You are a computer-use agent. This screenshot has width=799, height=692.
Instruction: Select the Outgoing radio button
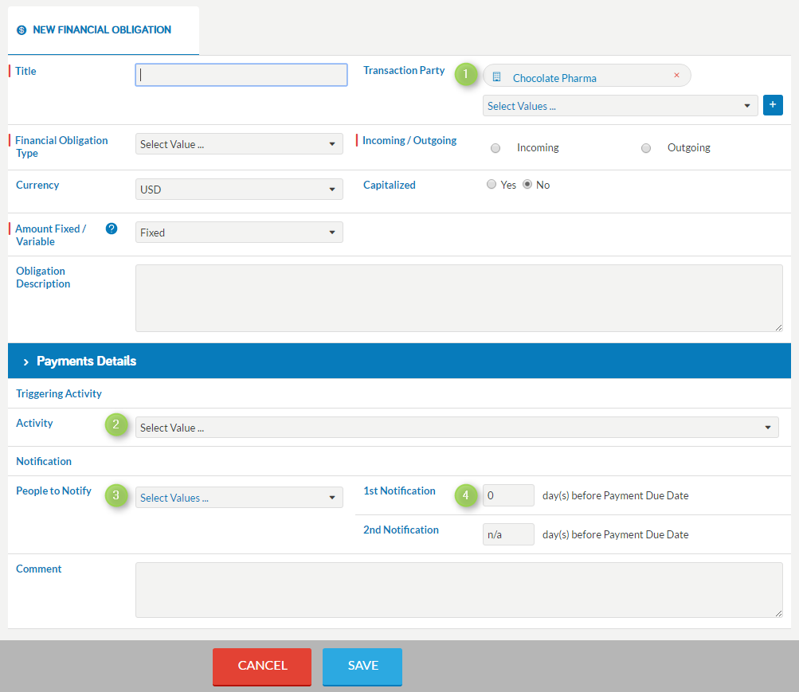click(645, 148)
